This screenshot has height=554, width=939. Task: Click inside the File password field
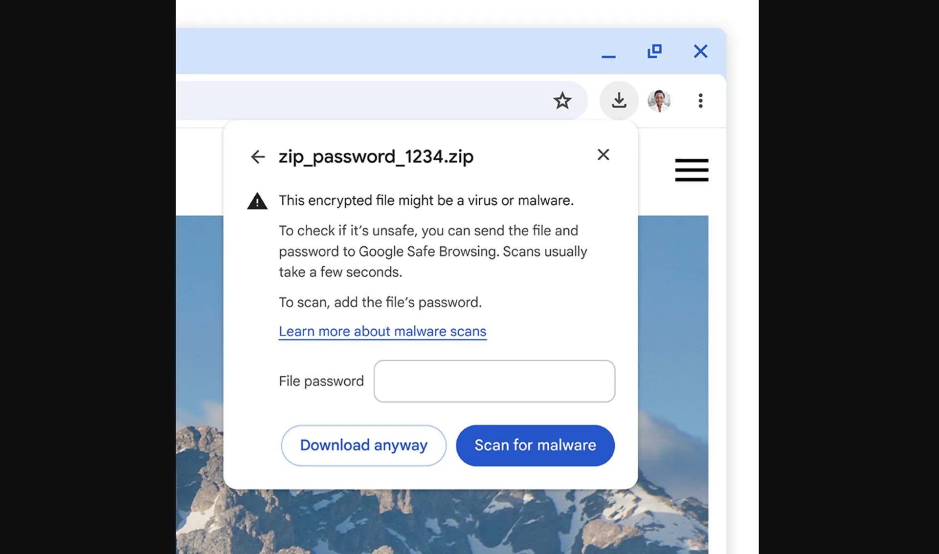tap(494, 382)
